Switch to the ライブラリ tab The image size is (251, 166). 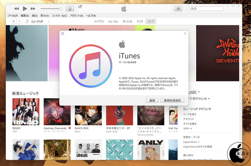[x=99, y=21]
